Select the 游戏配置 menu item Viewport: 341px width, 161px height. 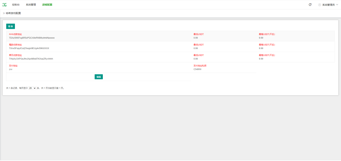(x=47, y=5)
